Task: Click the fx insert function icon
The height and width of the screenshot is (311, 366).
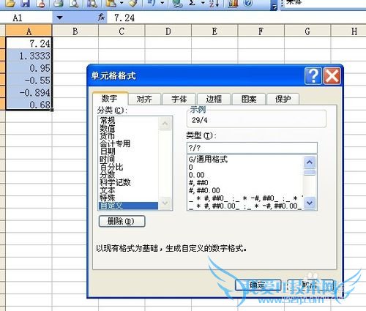Action: click(x=101, y=18)
